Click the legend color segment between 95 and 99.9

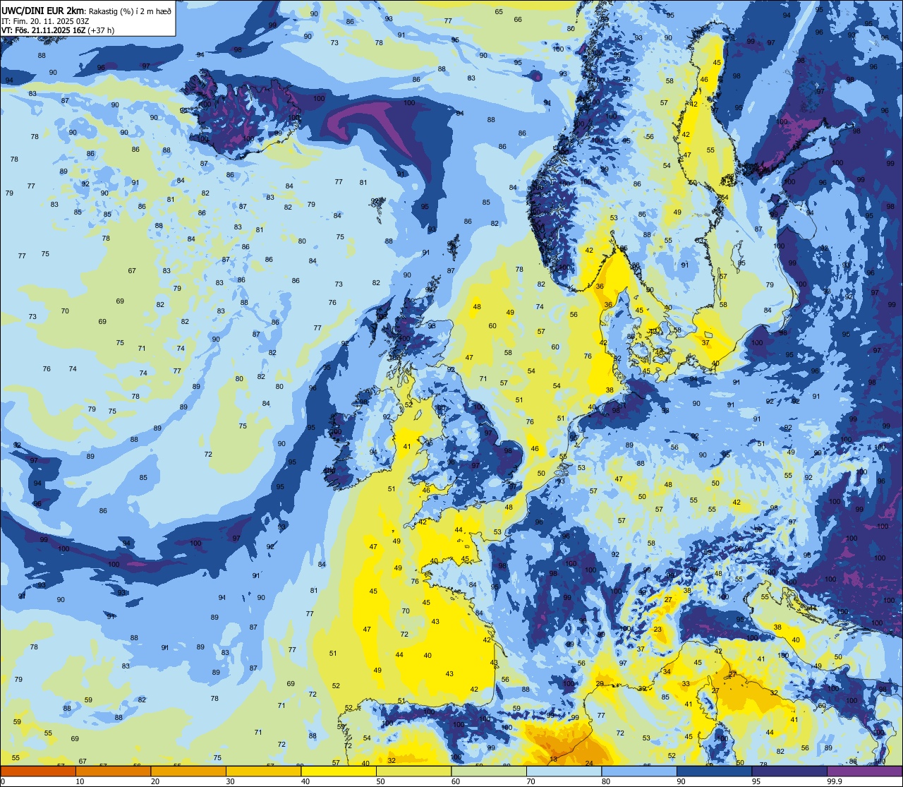pyautogui.click(x=789, y=771)
